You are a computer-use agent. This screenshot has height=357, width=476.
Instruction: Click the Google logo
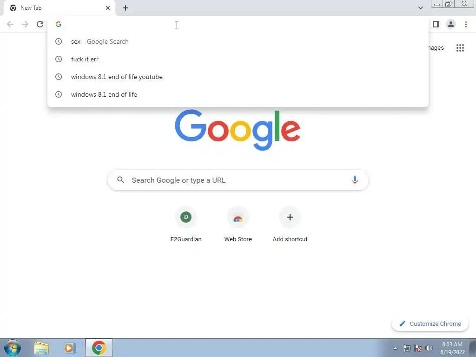[x=238, y=130]
